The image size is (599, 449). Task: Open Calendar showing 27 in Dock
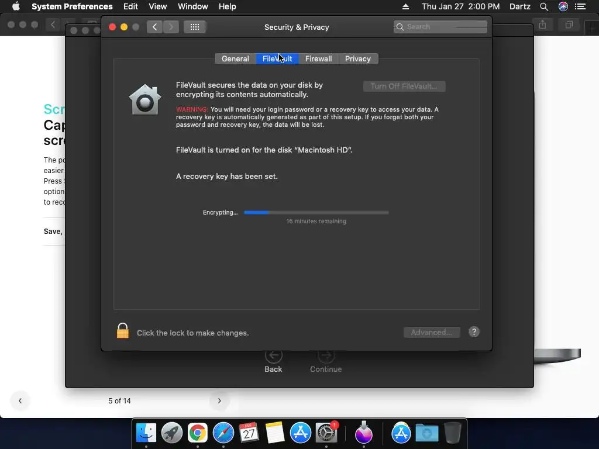tap(249, 433)
